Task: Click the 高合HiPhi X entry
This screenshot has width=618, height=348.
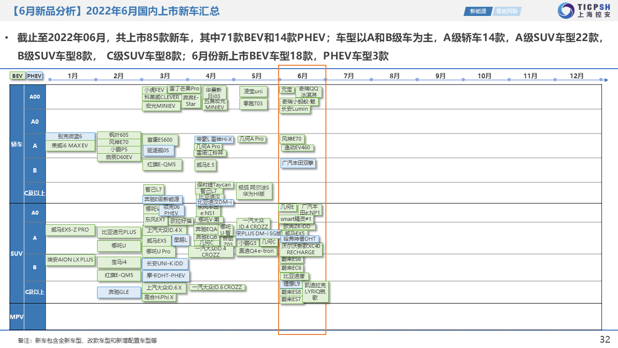Action: tap(159, 298)
